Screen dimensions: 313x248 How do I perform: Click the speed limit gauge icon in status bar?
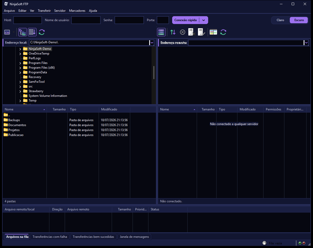coord(264,243)
